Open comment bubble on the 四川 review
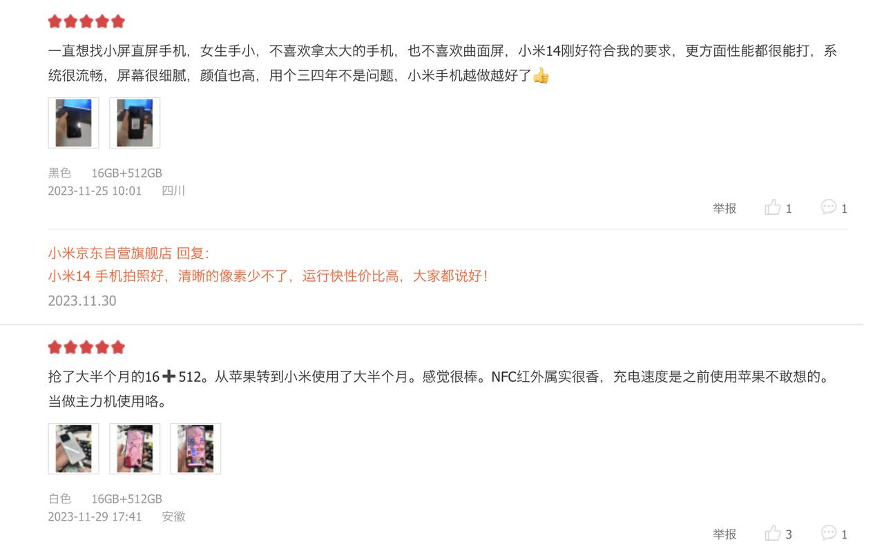This screenshot has width=884, height=551. click(x=829, y=207)
